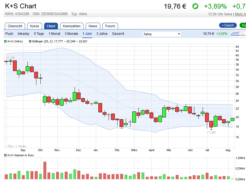This screenshot has height=183, width=246.
Task: Select the 3 Jahre time range
Action: tap(102, 34)
